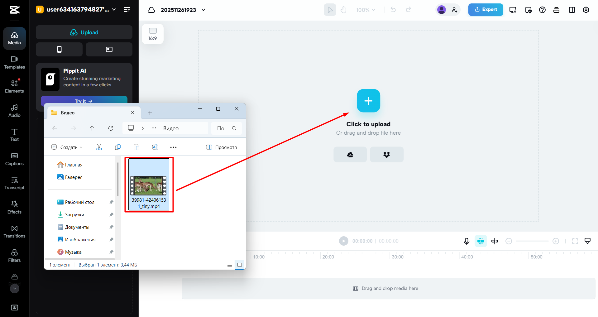Viewport: 598px width, 317px height.
Task: Select the 39981-424061531_tiny.mp4 video file
Action: [149, 185]
